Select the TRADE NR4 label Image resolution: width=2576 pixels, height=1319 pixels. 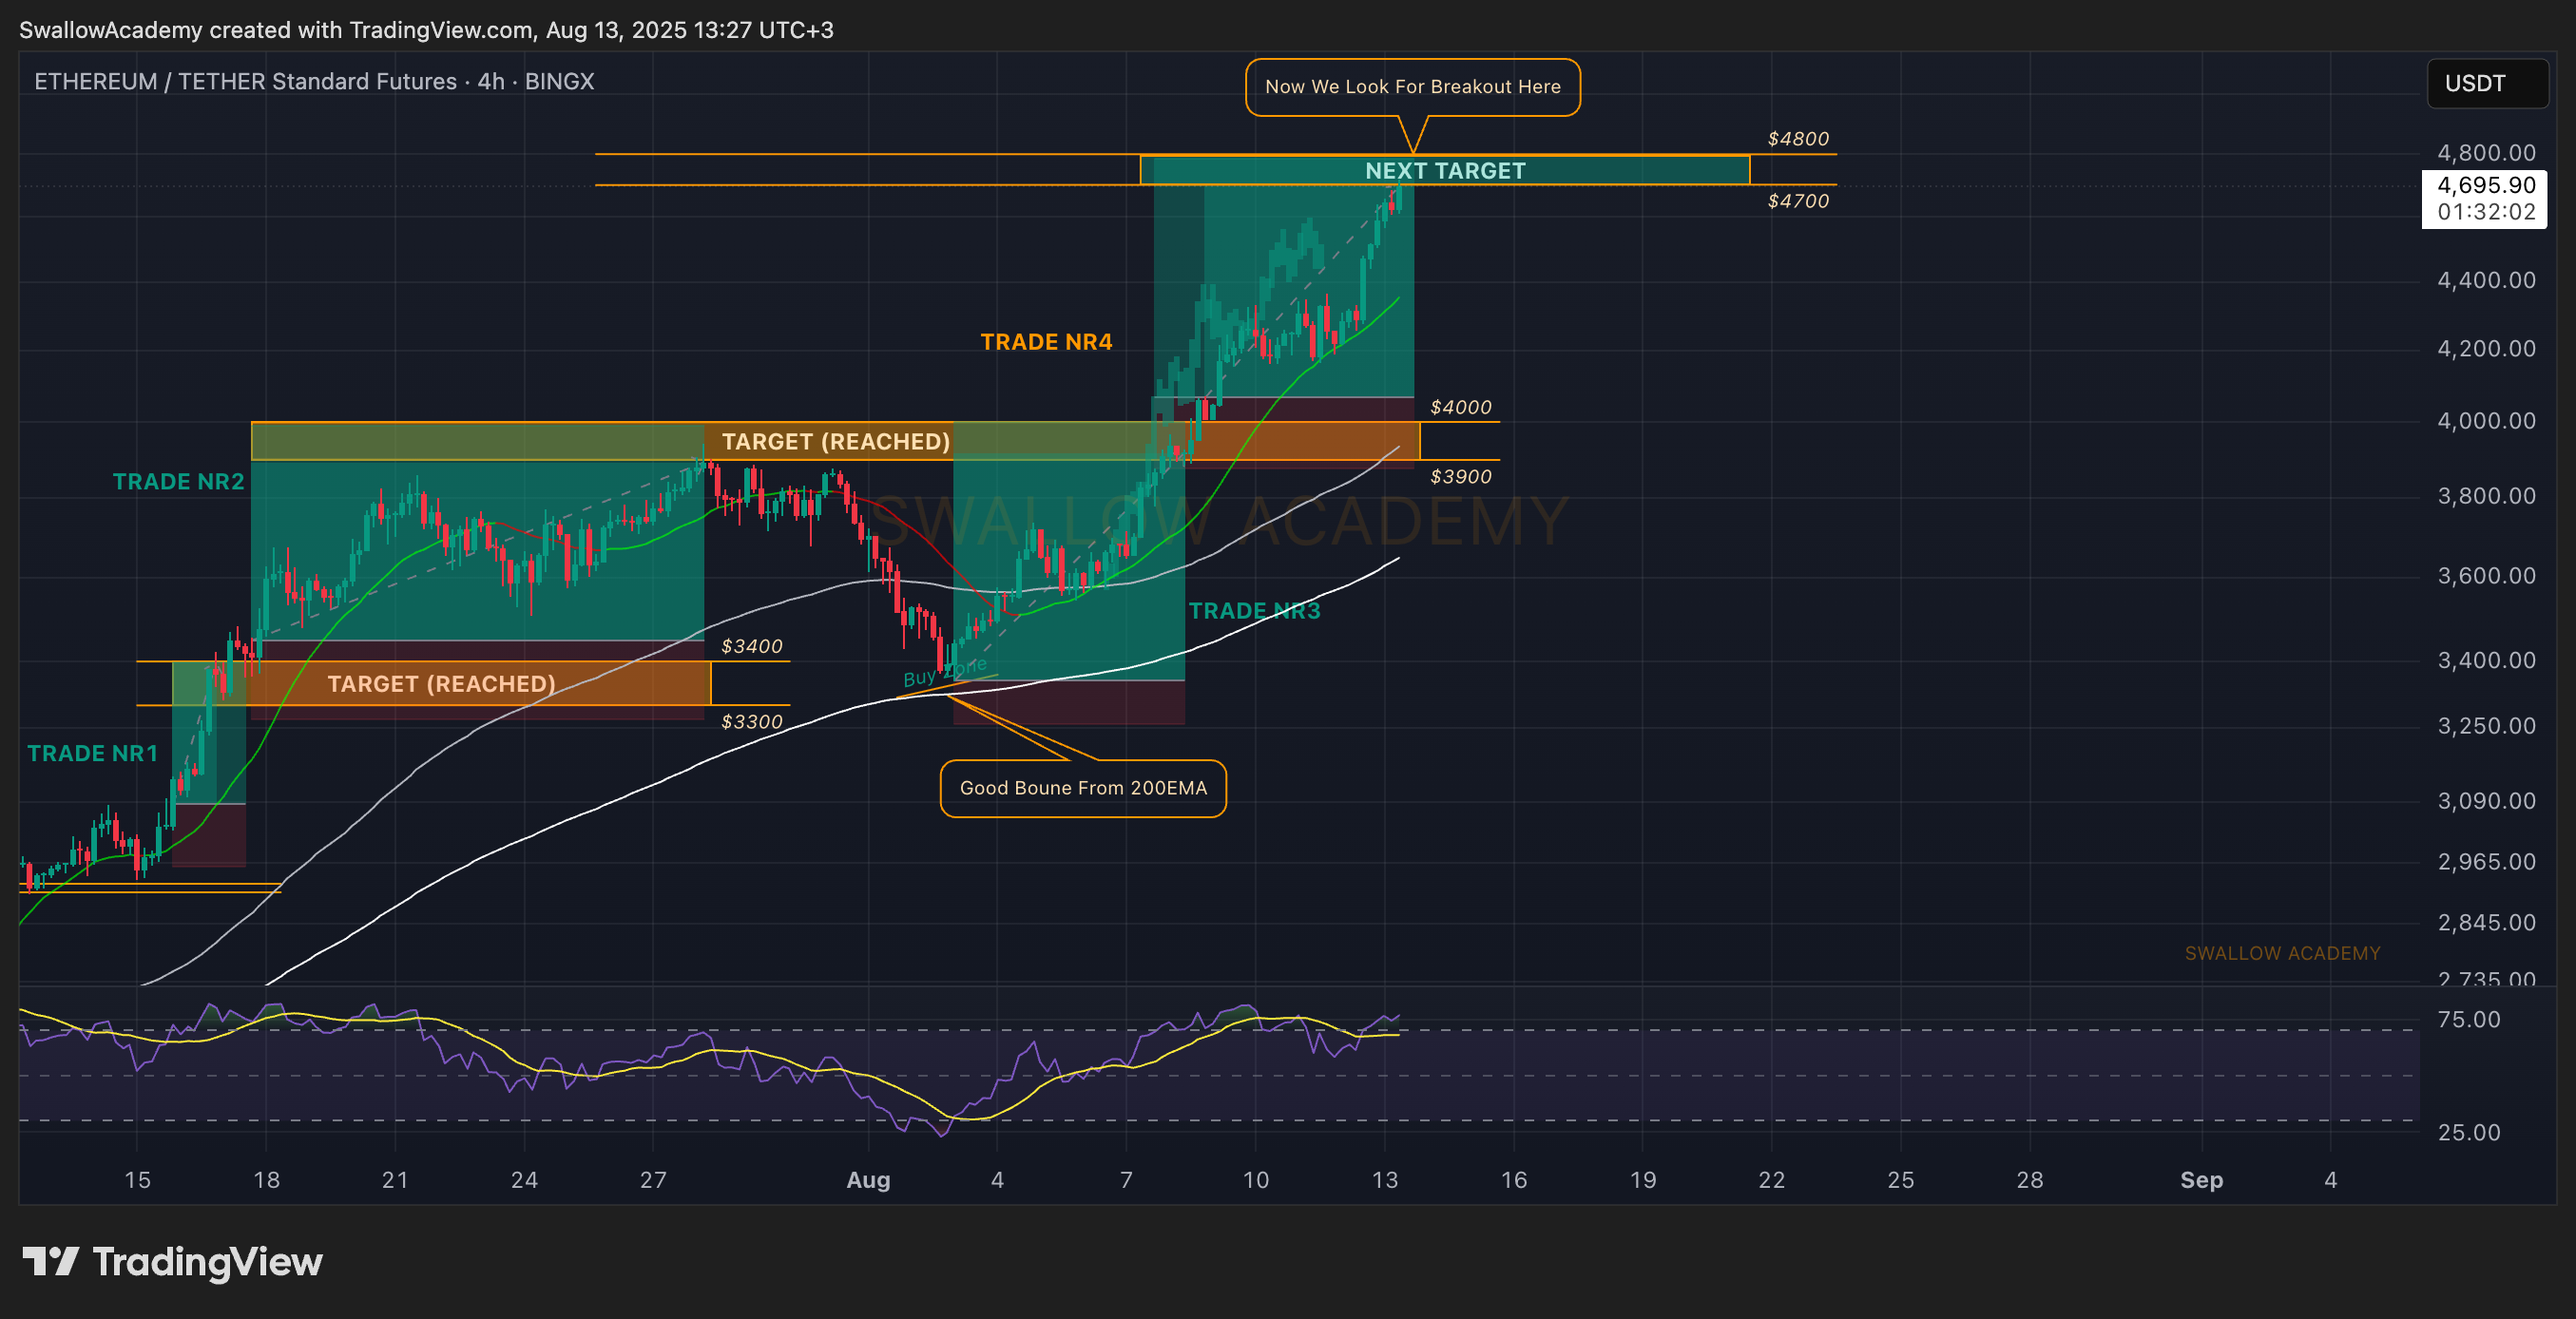pyautogui.click(x=1046, y=342)
